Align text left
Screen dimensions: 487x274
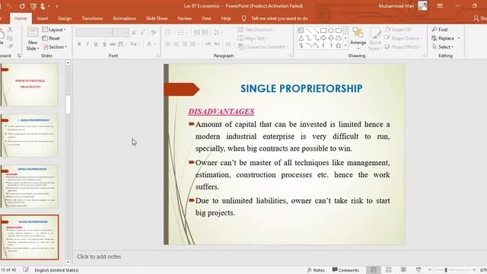(x=168, y=44)
